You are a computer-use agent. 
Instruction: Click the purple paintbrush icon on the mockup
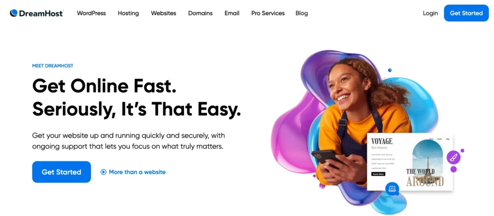pos(453,157)
